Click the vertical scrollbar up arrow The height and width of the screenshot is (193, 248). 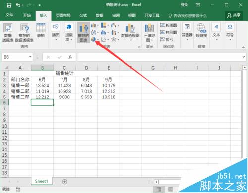pyautogui.click(x=245, y=68)
